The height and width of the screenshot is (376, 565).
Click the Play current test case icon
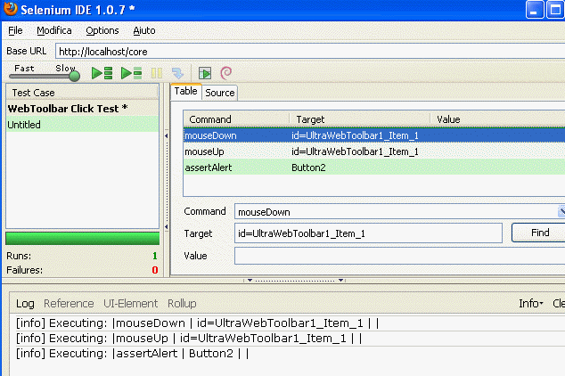pos(131,73)
